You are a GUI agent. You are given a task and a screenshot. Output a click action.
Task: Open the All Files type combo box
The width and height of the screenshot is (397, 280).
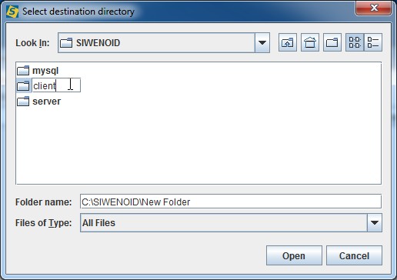pyautogui.click(x=231, y=222)
